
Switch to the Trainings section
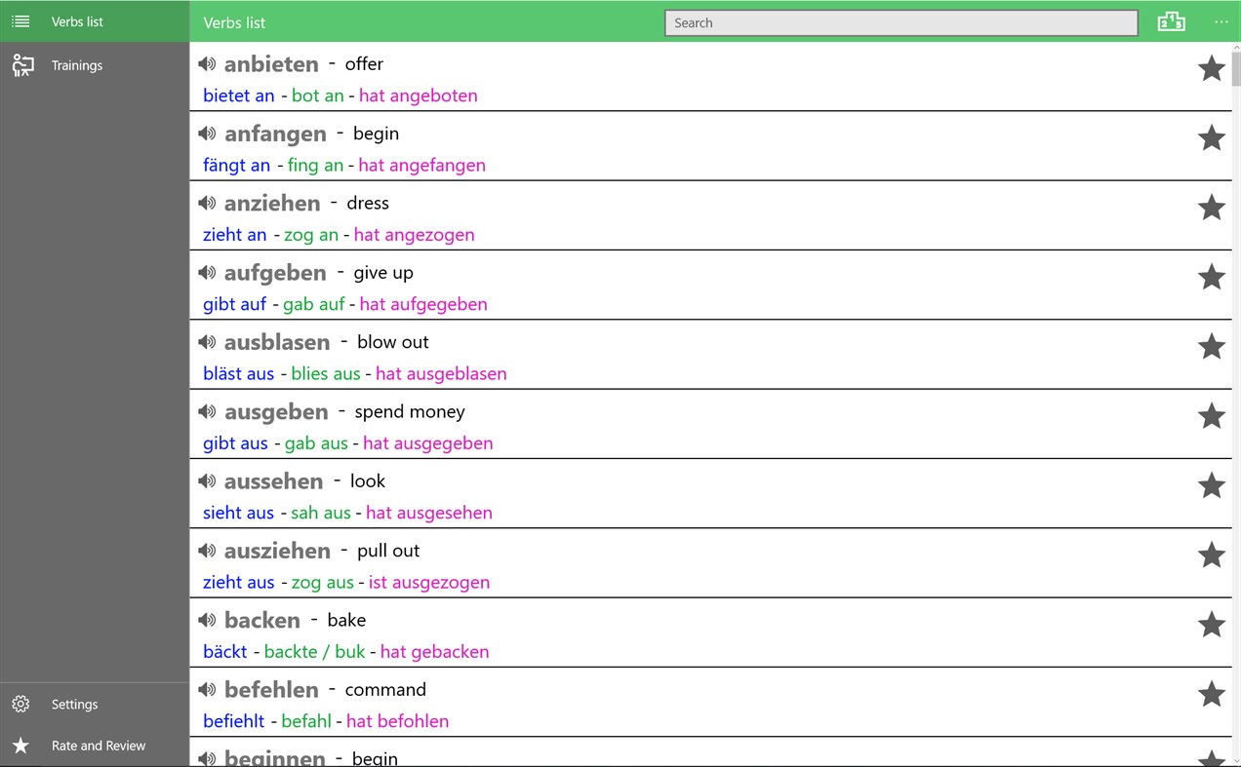click(76, 65)
